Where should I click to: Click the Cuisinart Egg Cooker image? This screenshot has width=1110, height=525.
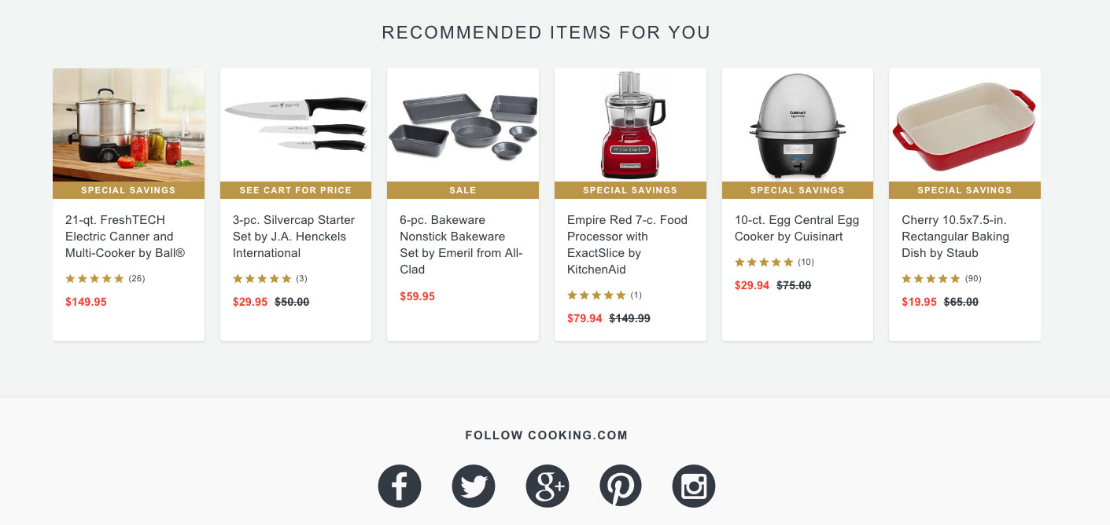point(797,124)
